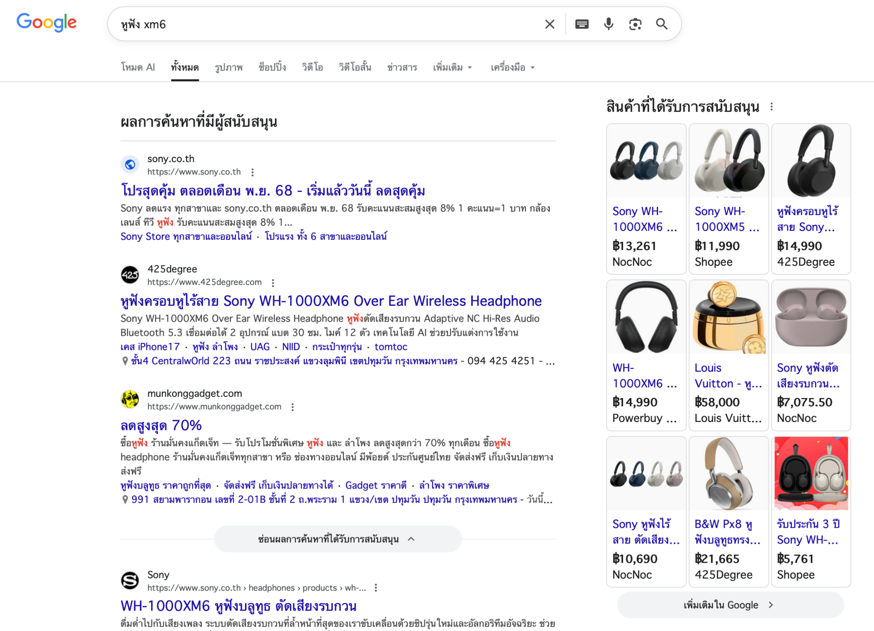Open the เครื่องมือ tools dropdown

click(512, 67)
